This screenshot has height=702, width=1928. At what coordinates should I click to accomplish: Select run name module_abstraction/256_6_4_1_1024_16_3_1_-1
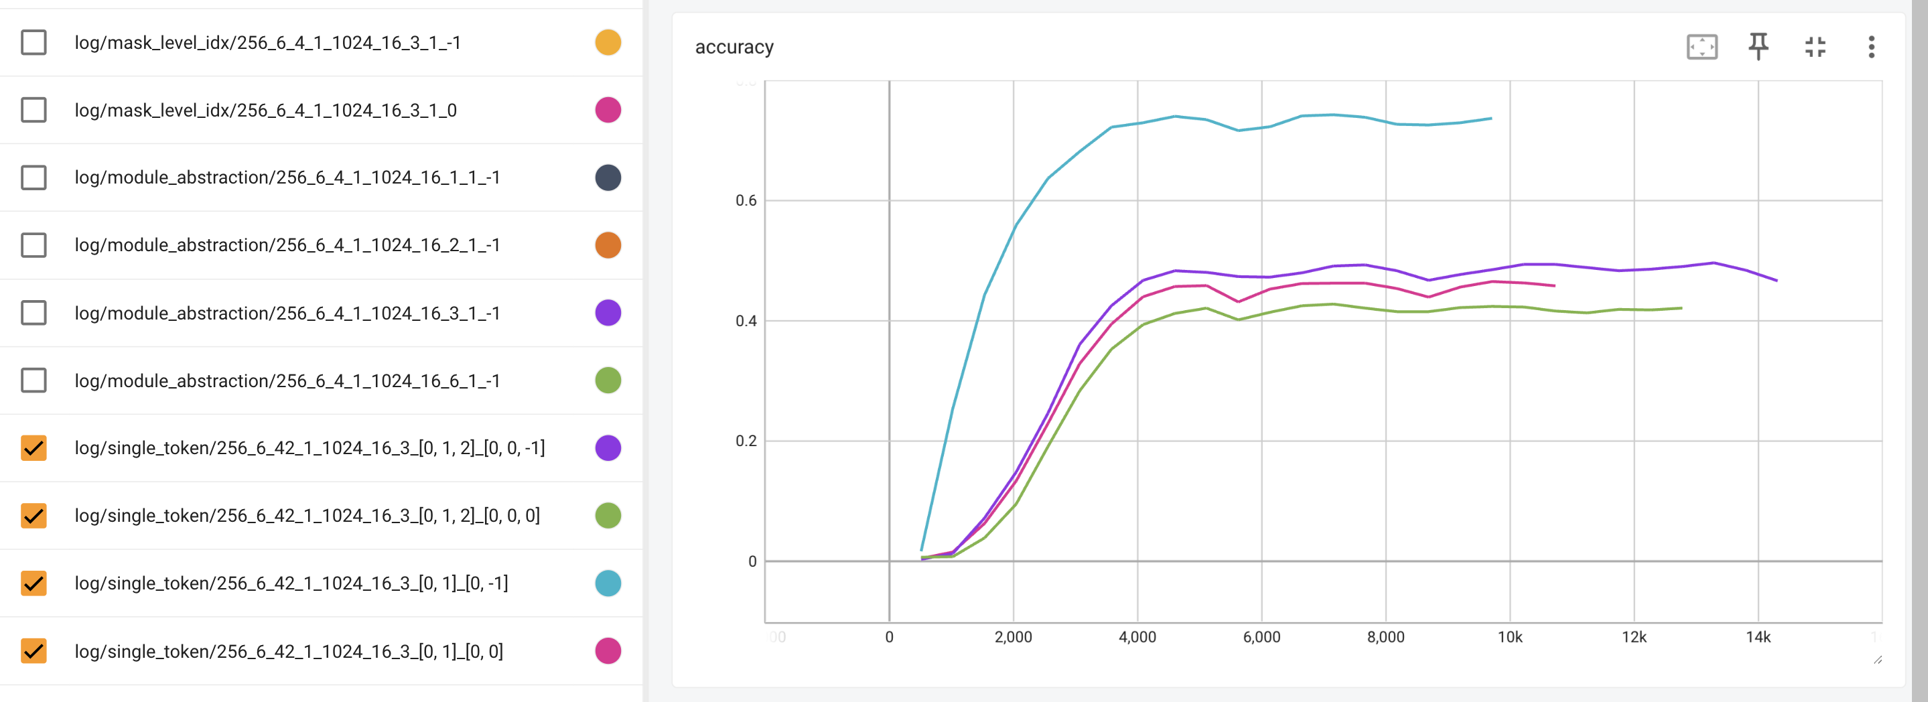coord(287,313)
